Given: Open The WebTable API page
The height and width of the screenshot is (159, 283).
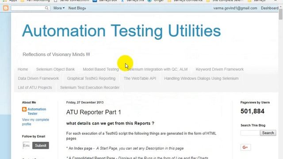Looking at the screenshot, I should [x=140, y=79].
